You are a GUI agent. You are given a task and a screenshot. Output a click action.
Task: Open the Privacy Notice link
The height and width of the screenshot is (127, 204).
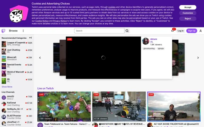pos(60,21)
